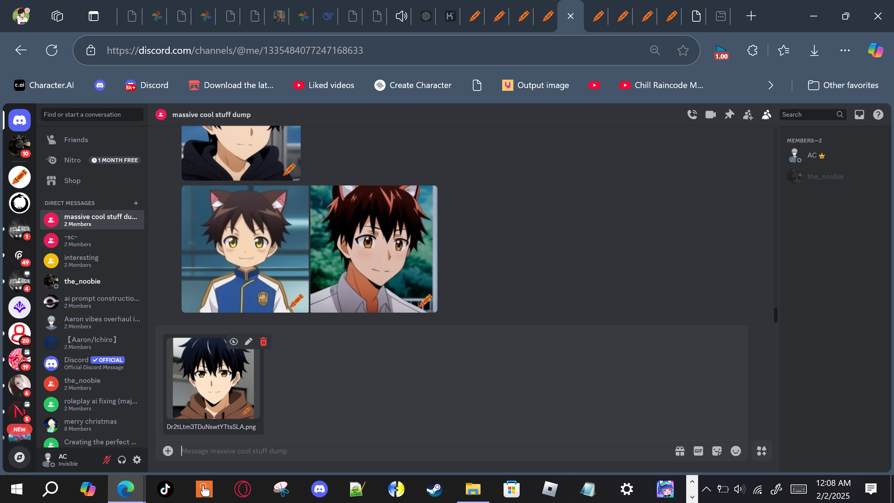This screenshot has height=503, width=894.
Task: Open the Friends tab
Action: coord(76,140)
